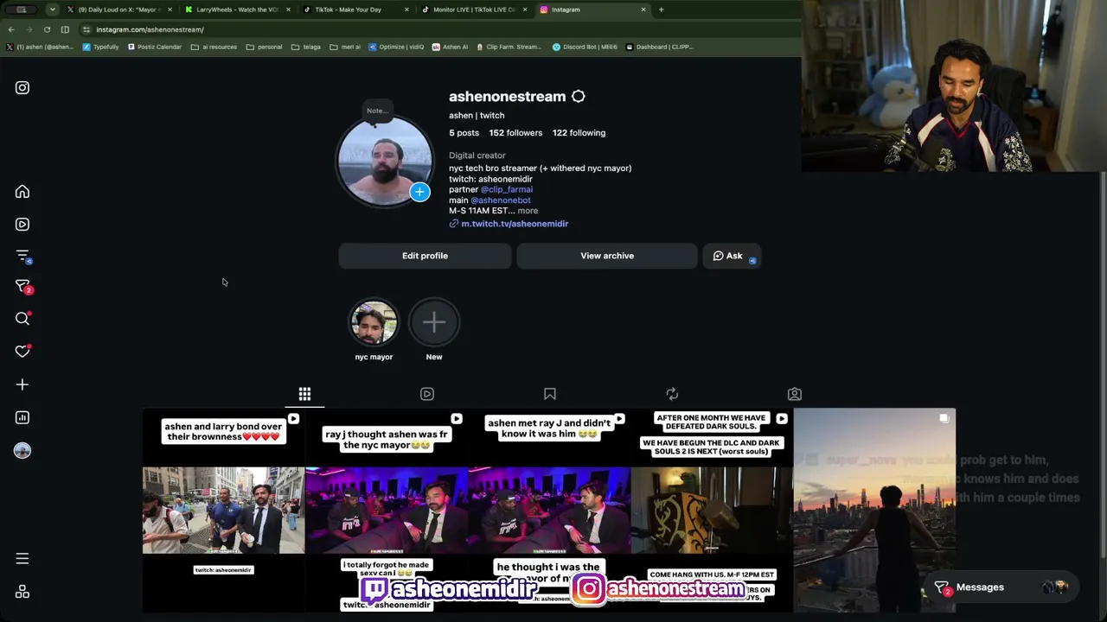Viewport: 1107px width, 622px height.
Task: Close the Daily Loud on X tab
Action: (x=170, y=10)
